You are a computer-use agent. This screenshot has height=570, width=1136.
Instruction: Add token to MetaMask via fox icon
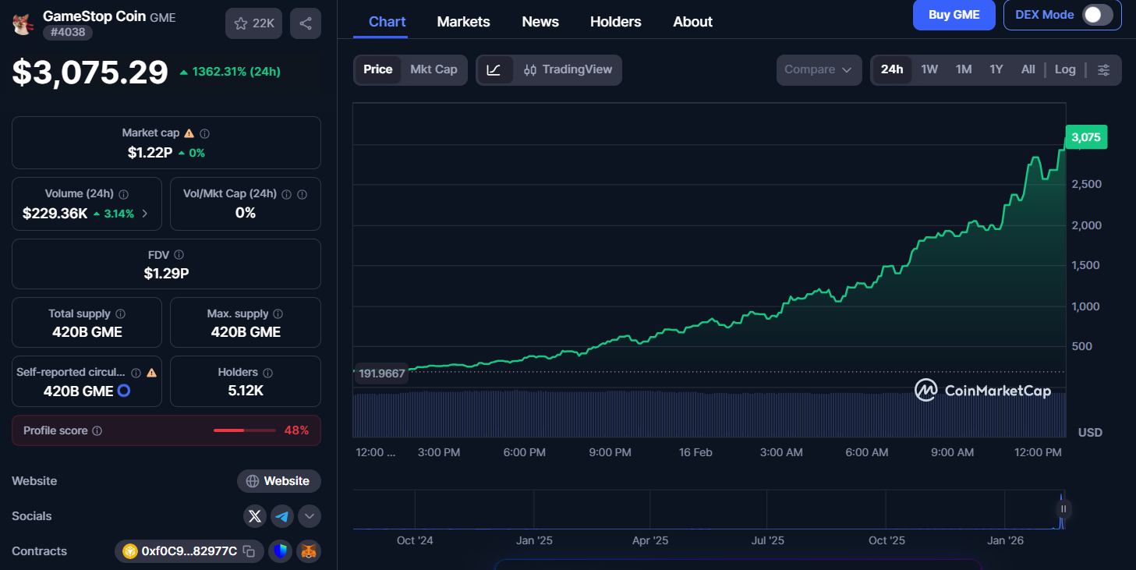point(310,551)
